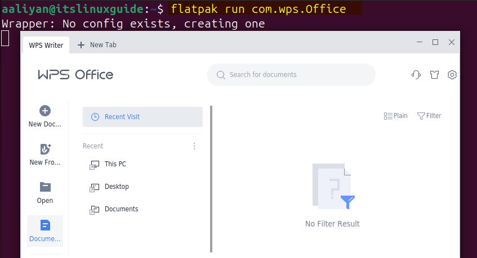The width and height of the screenshot is (477, 258).
Task: Click the Search for documents field
Action: click(x=291, y=75)
